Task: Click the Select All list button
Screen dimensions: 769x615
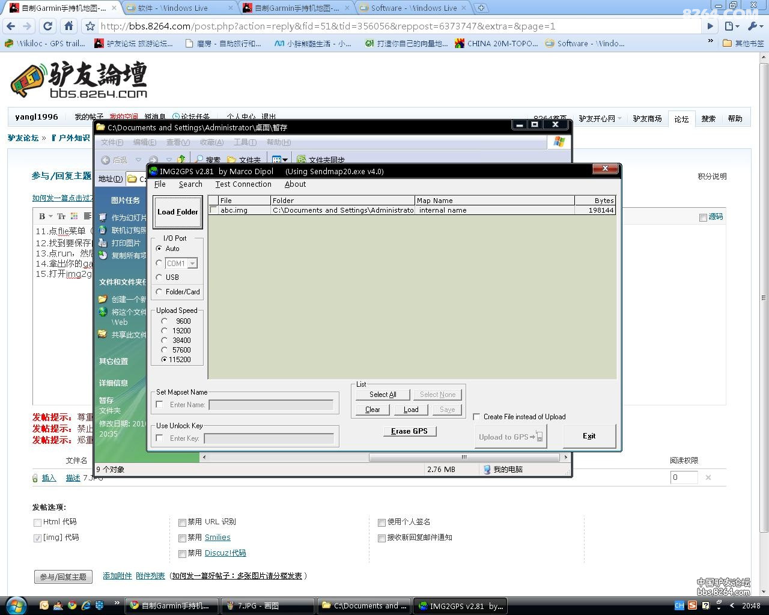Action: coord(383,395)
